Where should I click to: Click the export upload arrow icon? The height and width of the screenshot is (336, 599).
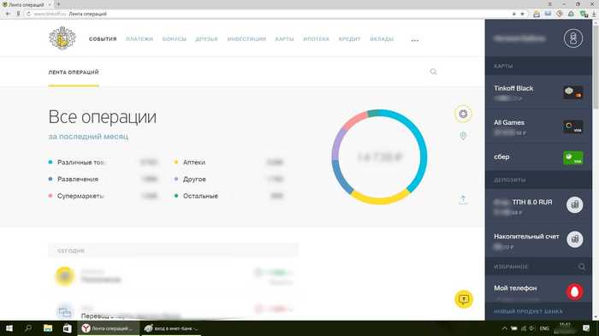(463, 200)
